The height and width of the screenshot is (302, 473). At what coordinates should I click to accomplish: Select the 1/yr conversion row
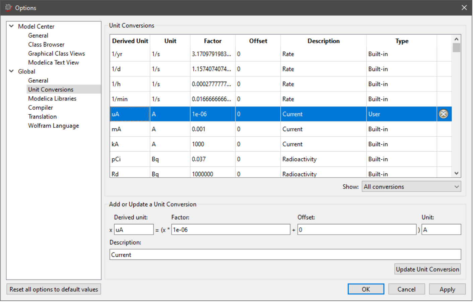[x=281, y=54]
